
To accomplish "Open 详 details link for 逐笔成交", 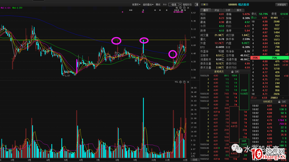I will (237, 72).
